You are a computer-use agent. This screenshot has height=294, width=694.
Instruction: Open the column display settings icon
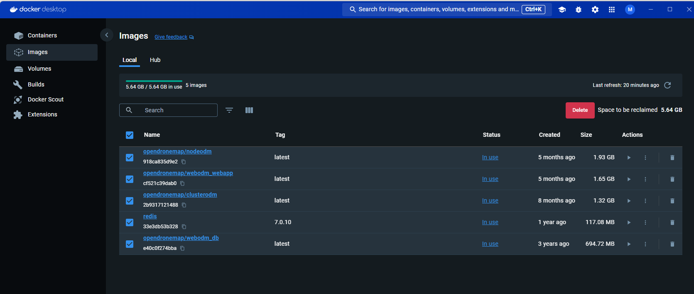pos(249,110)
